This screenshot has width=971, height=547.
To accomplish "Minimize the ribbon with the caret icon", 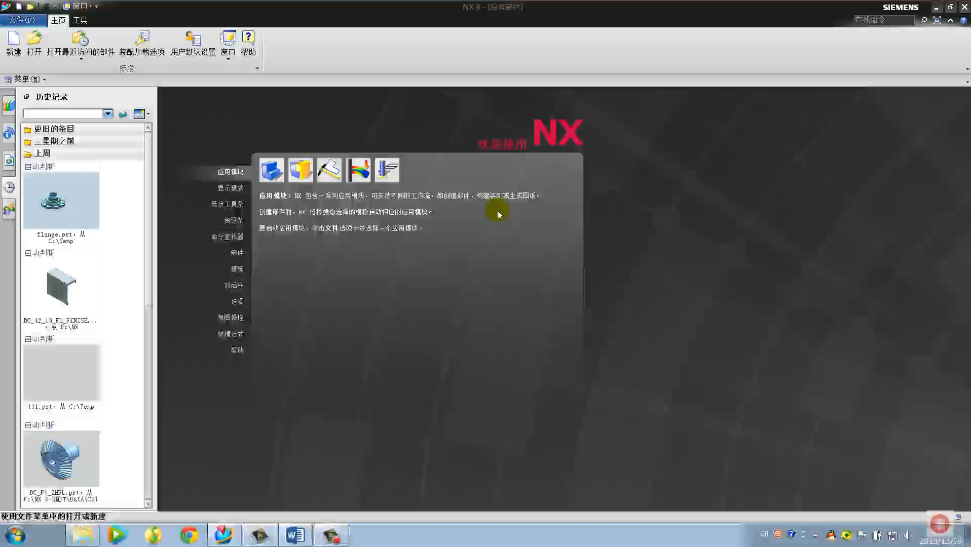I will coord(950,20).
